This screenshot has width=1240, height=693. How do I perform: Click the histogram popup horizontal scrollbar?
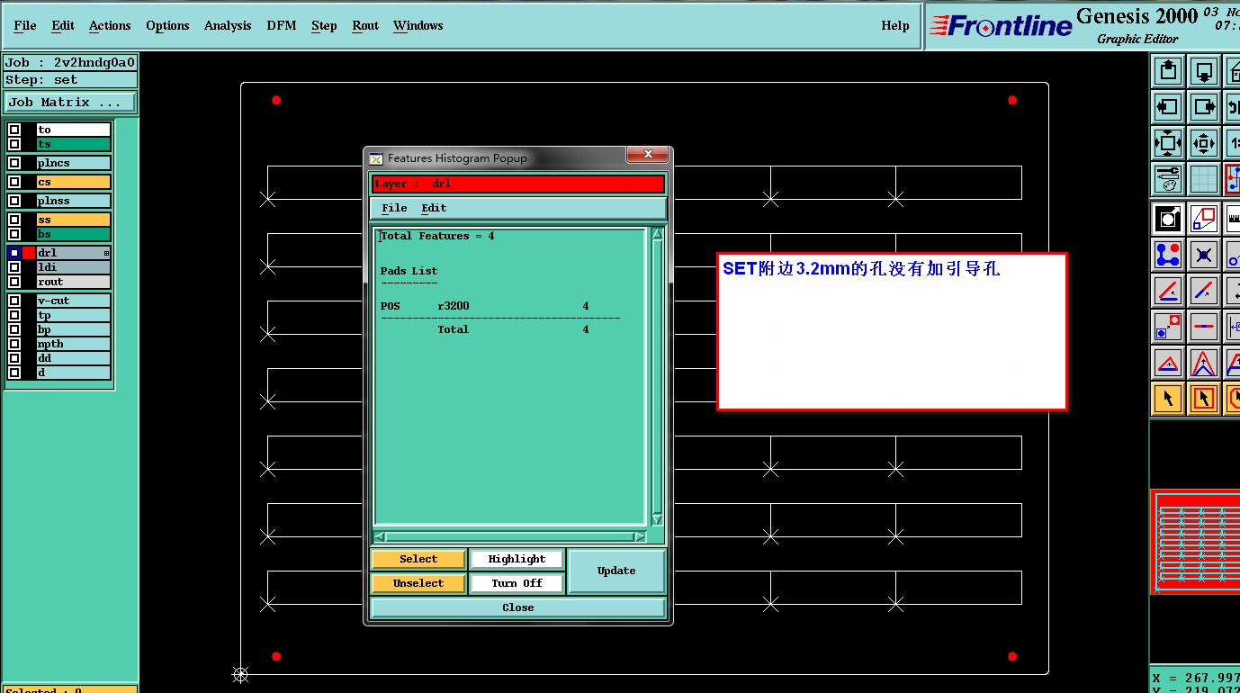[x=509, y=536]
